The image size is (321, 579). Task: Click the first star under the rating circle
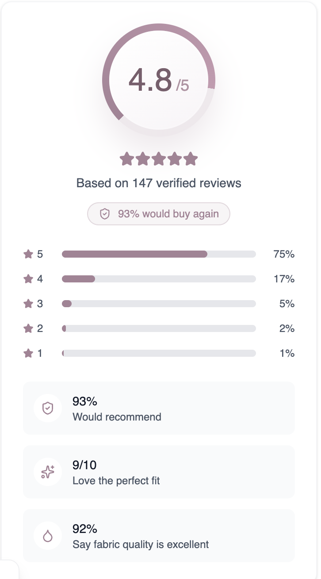point(127,158)
